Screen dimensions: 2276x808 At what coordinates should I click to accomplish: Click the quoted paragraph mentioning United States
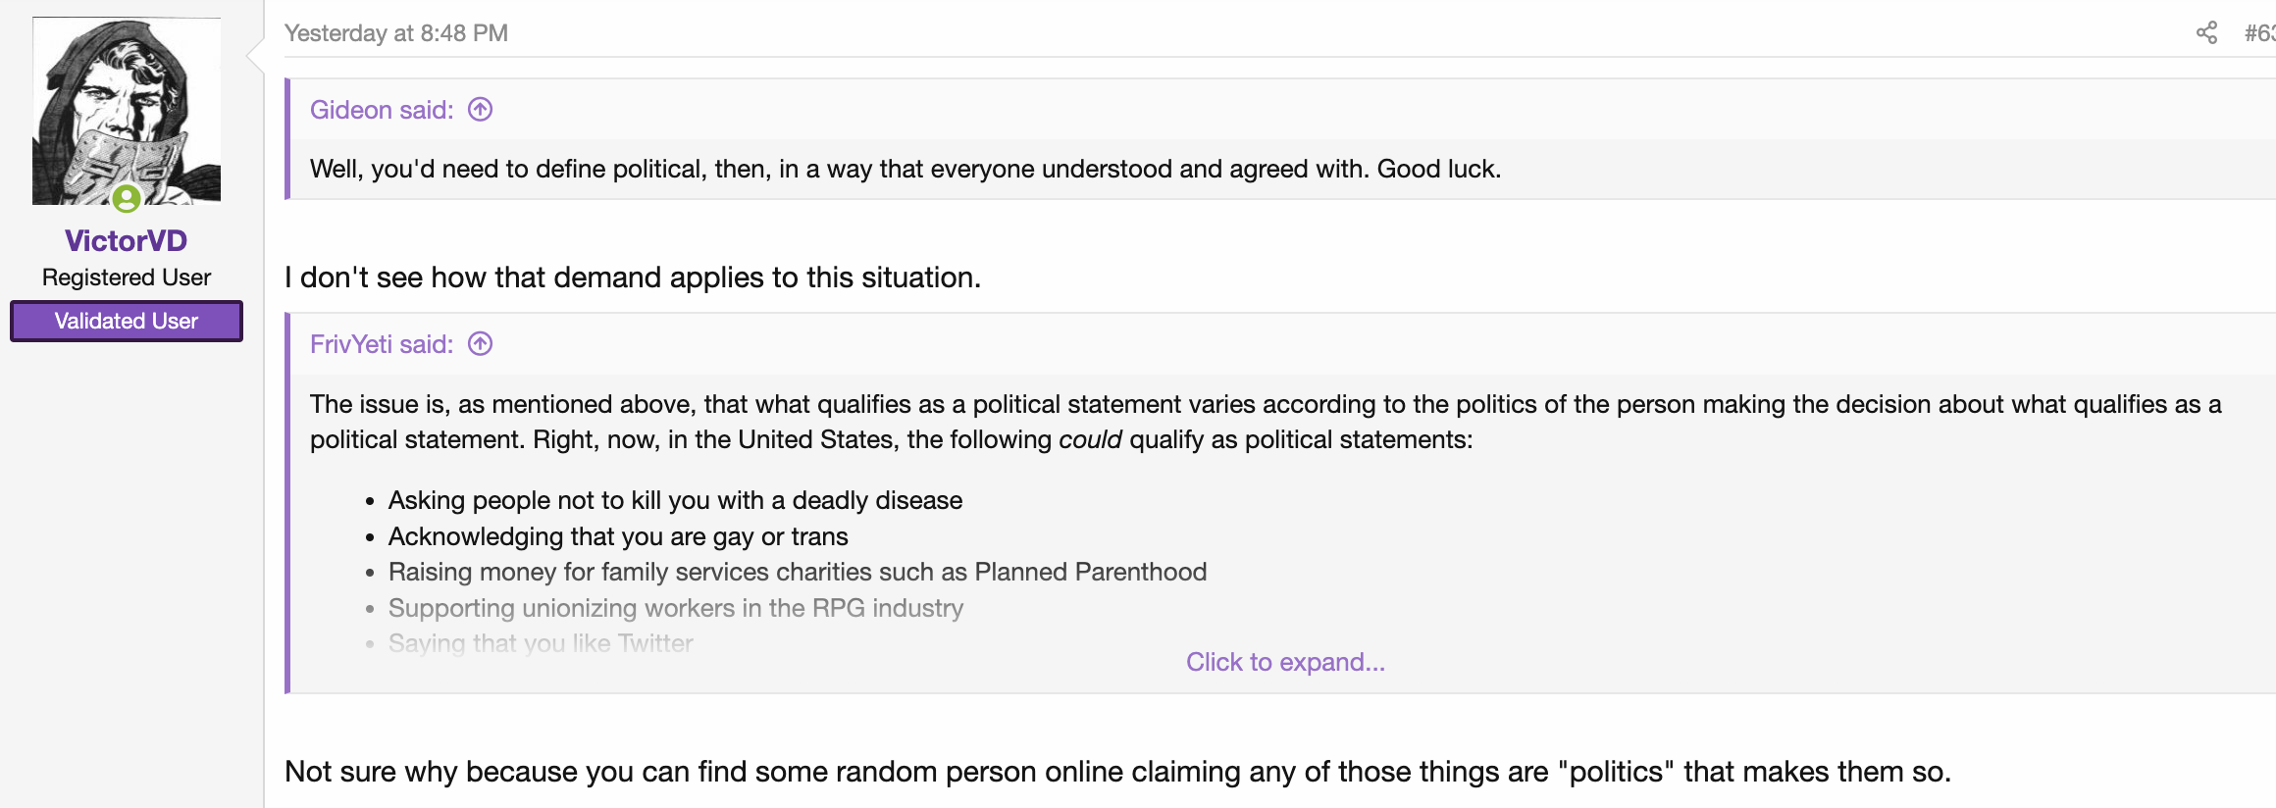(1266, 422)
